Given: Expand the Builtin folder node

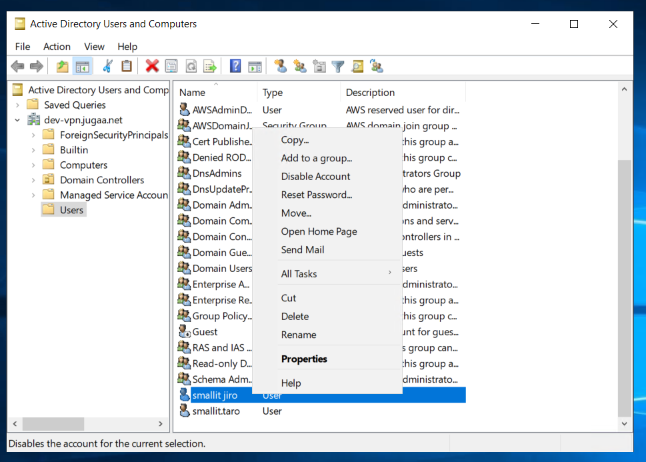Looking at the screenshot, I should coord(33,150).
